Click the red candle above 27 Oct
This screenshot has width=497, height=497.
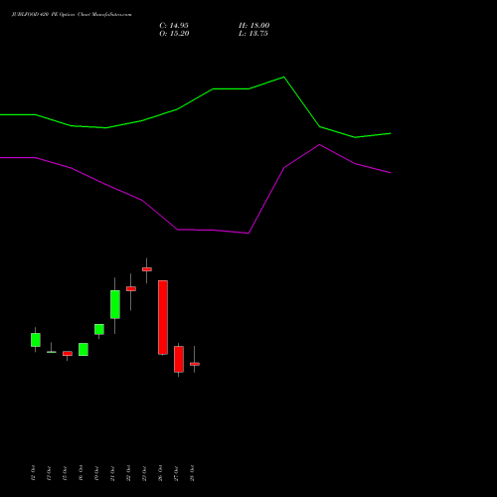coord(179,359)
